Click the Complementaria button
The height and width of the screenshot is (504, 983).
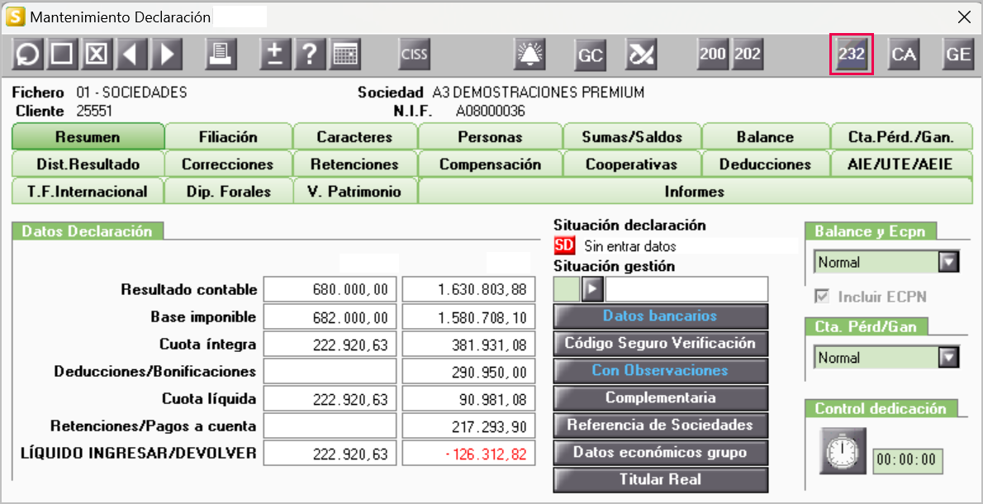coord(661,398)
